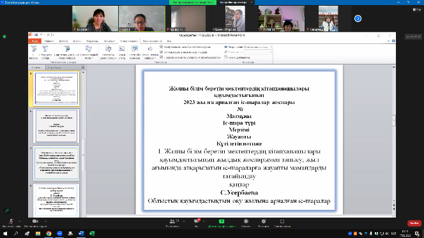Click green Share Screen button in Zoom

[222, 223]
